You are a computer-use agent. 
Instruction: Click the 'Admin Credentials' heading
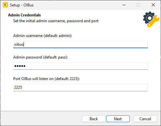25,15
